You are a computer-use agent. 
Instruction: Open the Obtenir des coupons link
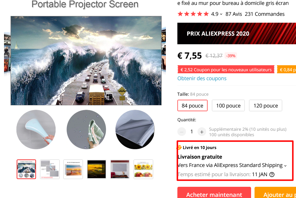tap(202, 78)
